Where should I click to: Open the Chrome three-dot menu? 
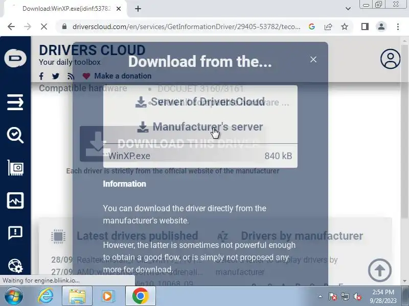(x=398, y=27)
